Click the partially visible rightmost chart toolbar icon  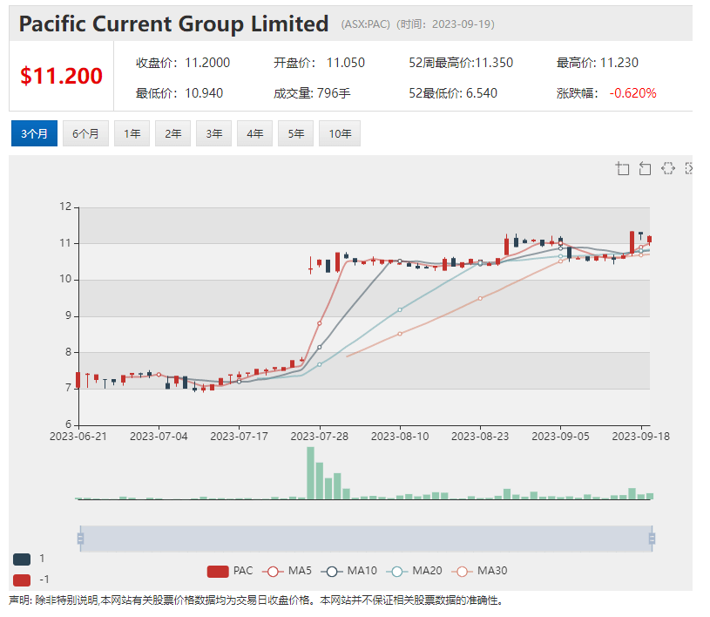pos(688,169)
